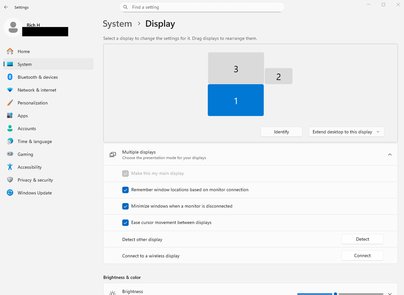The width and height of the screenshot is (404, 295).
Task: Open Accessibility settings via its icon
Action: [10, 167]
